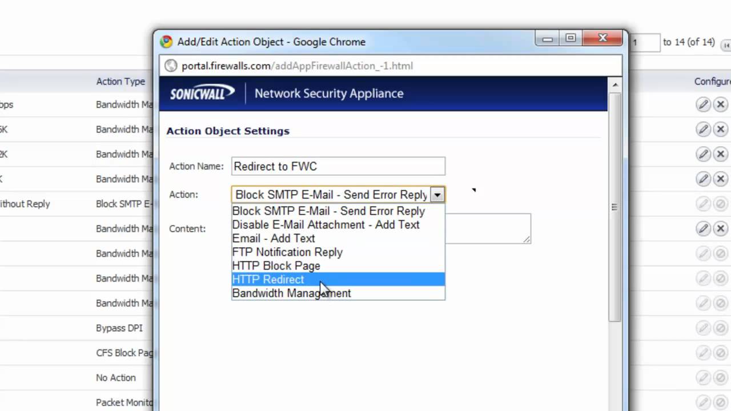Click the popup's vertical scrollbar thumb

(x=614, y=207)
